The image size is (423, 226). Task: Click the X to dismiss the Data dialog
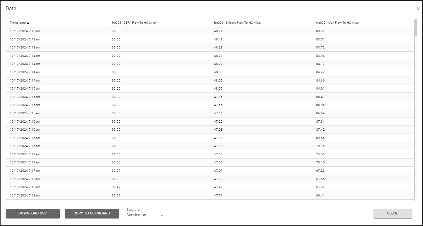418,8
